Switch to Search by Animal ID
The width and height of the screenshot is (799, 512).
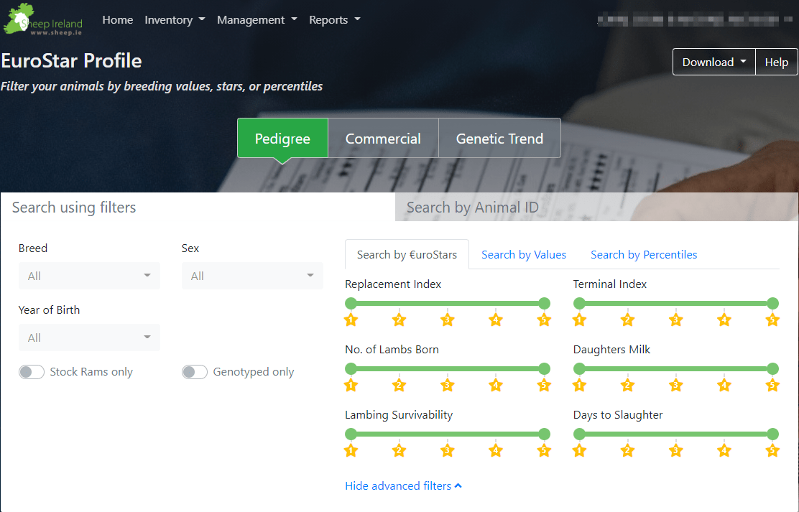(472, 207)
